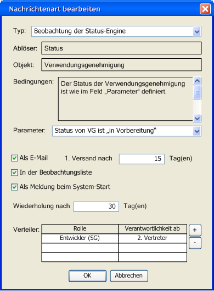Toggle the Als E-Mail checkbox
The height and width of the screenshot is (291, 214).
tap(14, 158)
